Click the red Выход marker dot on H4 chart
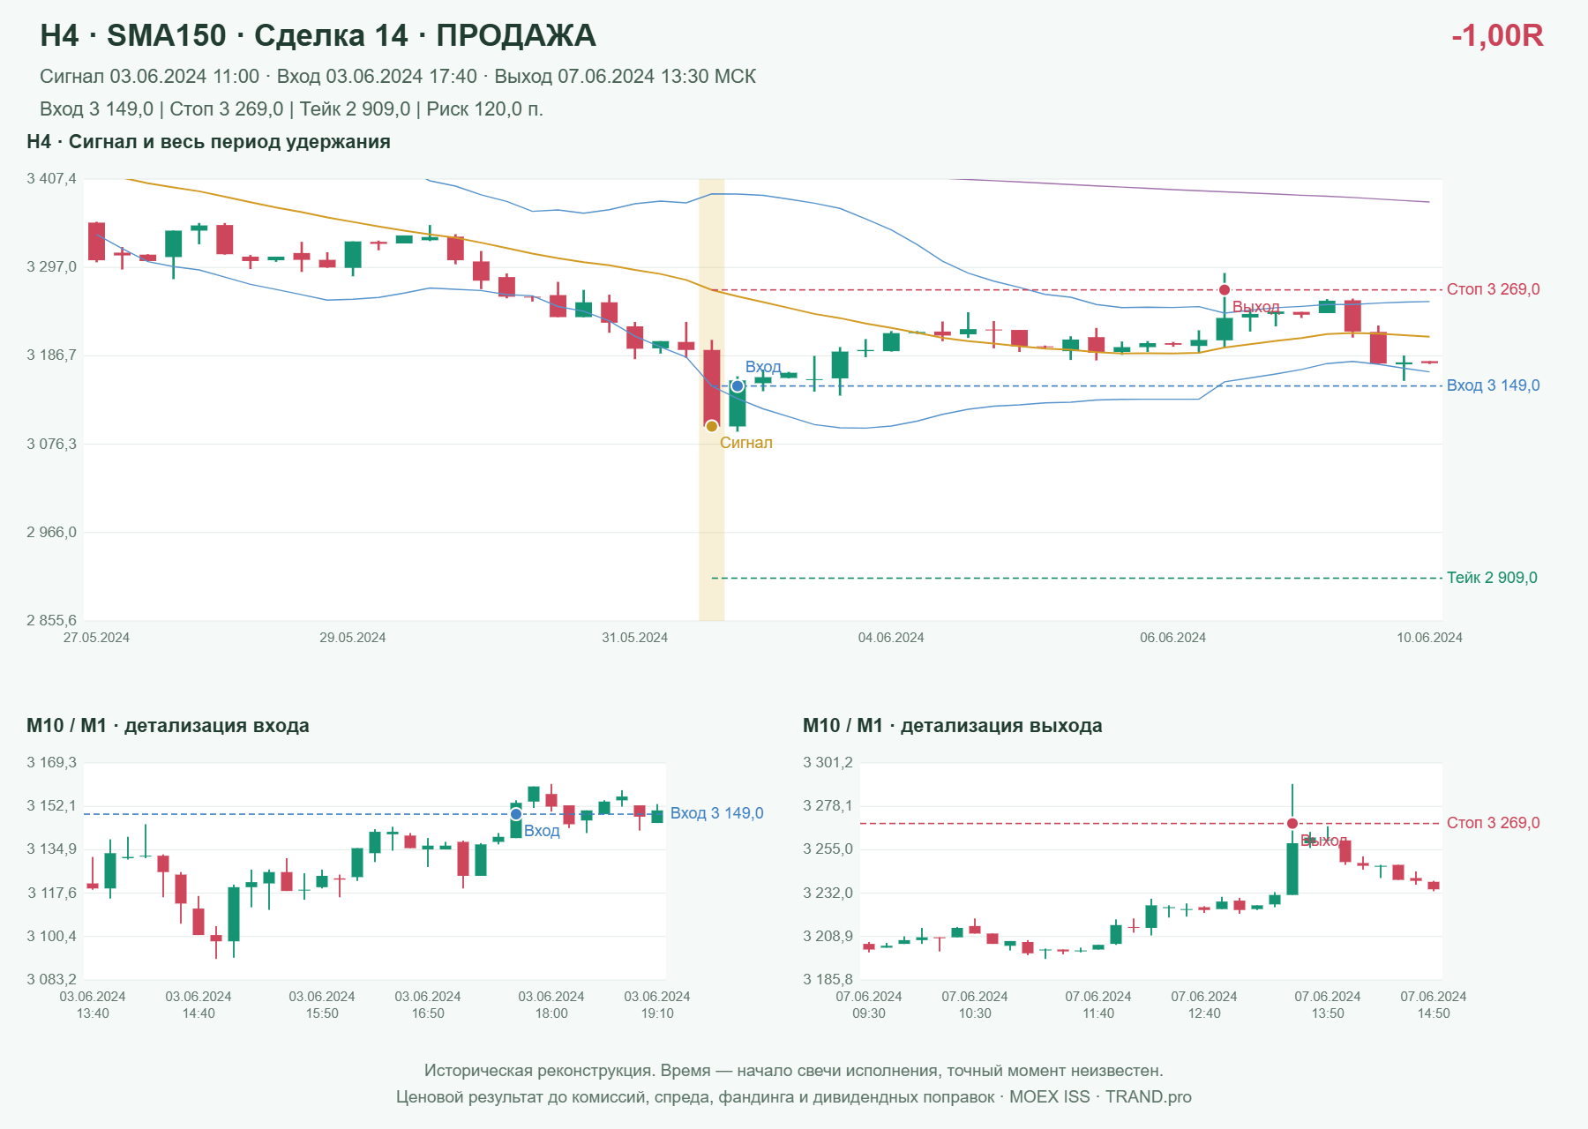This screenshot has width=1588, height=1129. tap(1225, 290)
